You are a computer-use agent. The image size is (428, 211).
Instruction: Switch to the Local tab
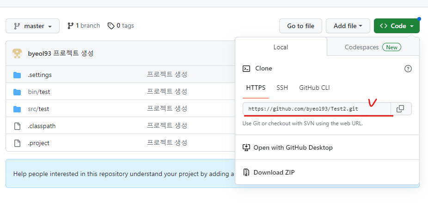(281, 47)
